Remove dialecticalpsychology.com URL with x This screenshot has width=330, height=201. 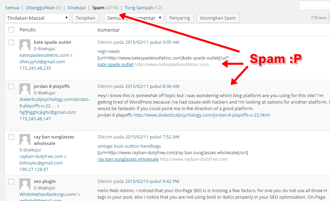tap(58, 106)
